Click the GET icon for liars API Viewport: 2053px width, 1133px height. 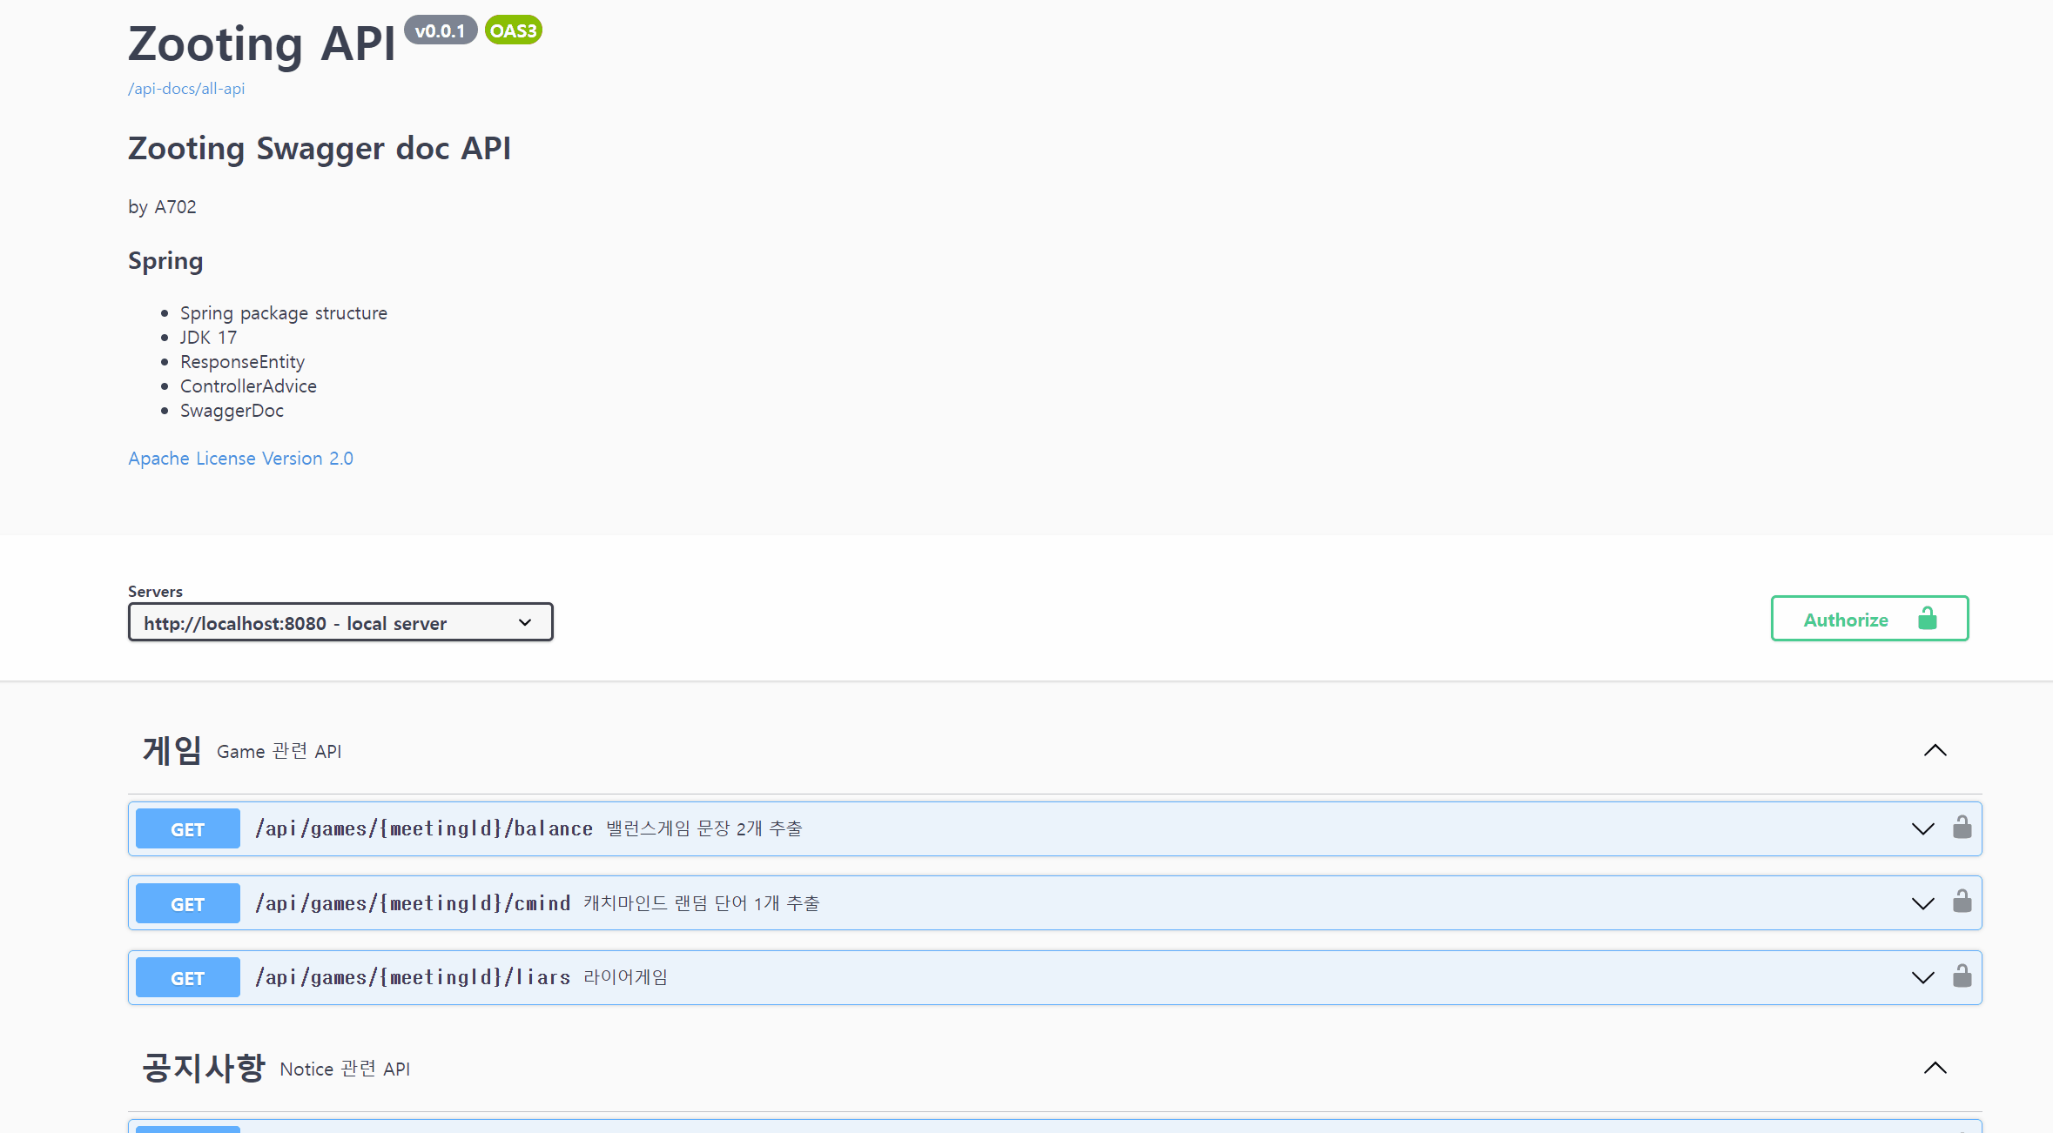pyautogui.click(x=188, y=976)
